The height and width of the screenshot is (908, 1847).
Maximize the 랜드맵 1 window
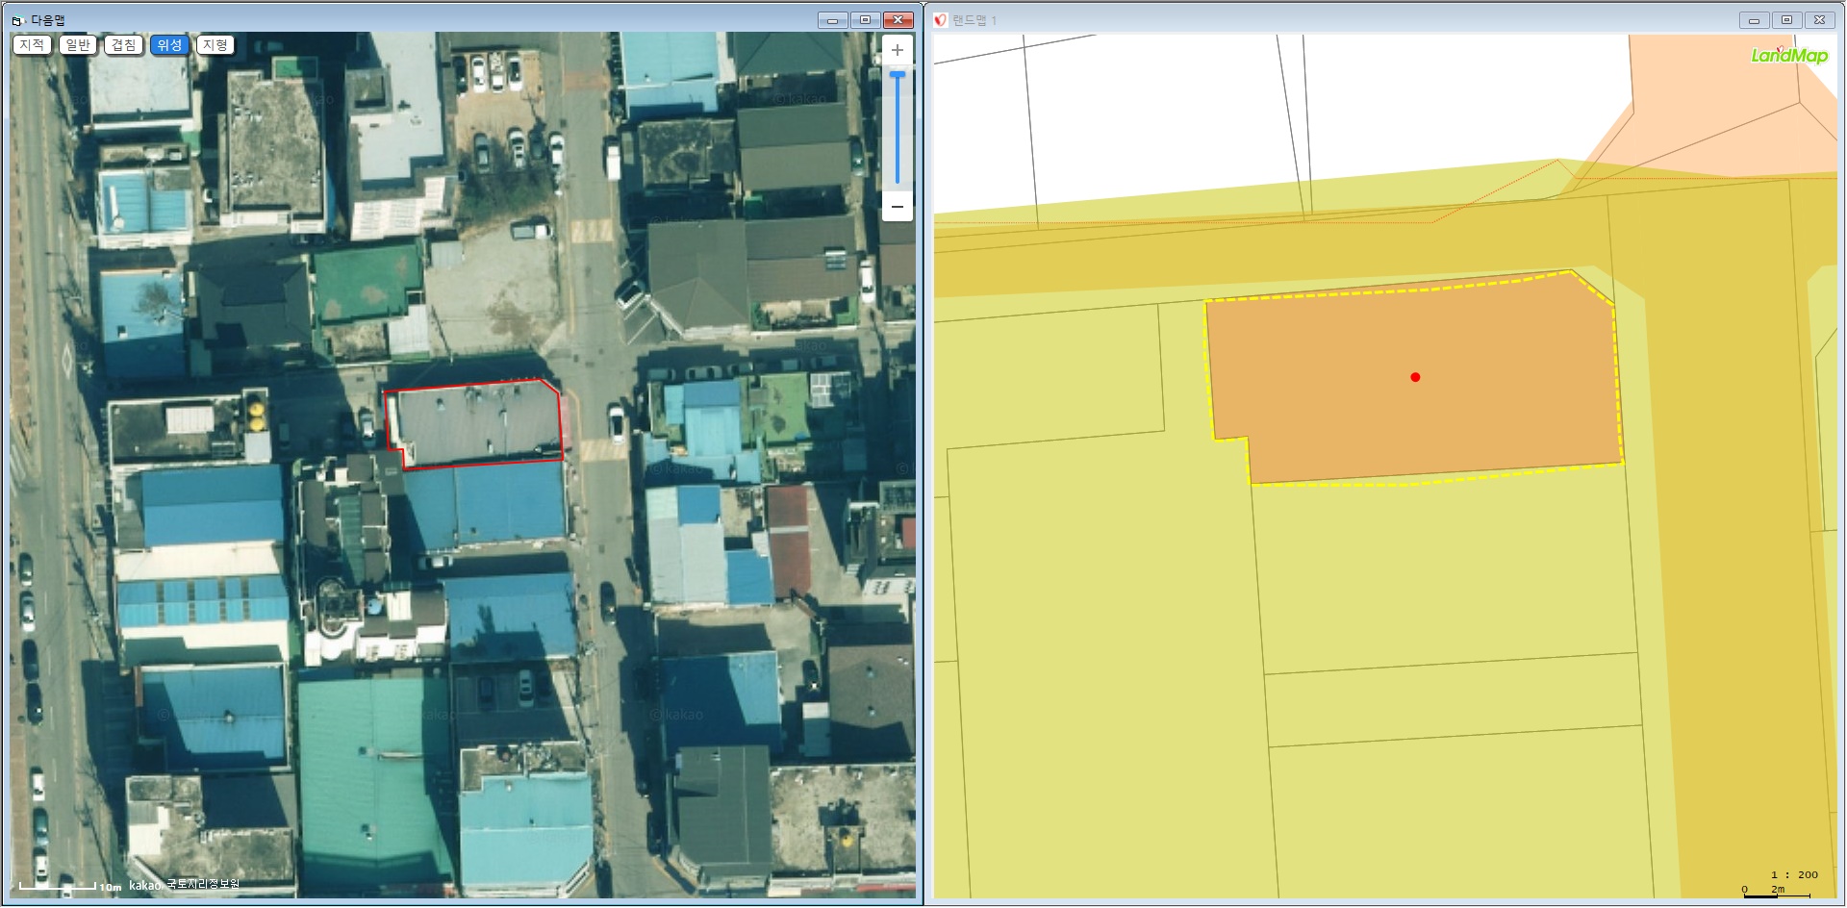1786,20
